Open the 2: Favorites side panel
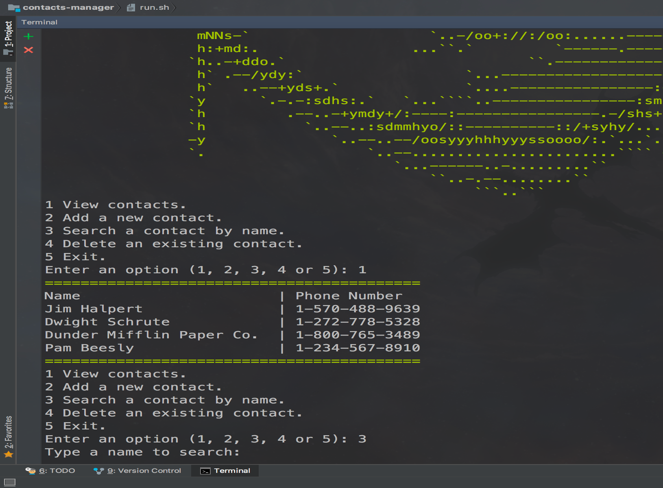This screenshot has width=663, height=488. click(8, 437)
